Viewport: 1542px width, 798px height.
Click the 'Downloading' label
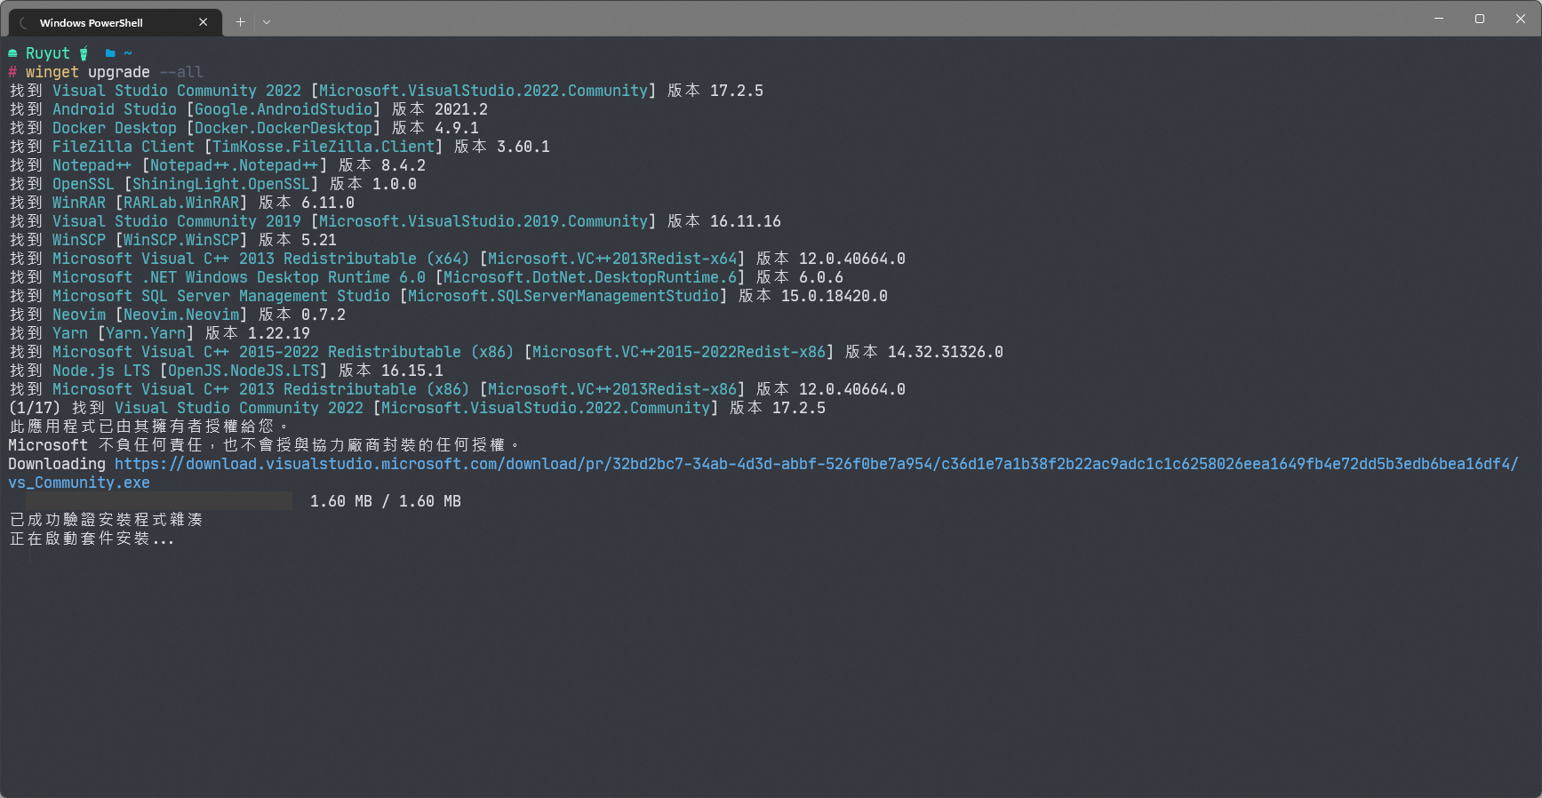(57, 464)
